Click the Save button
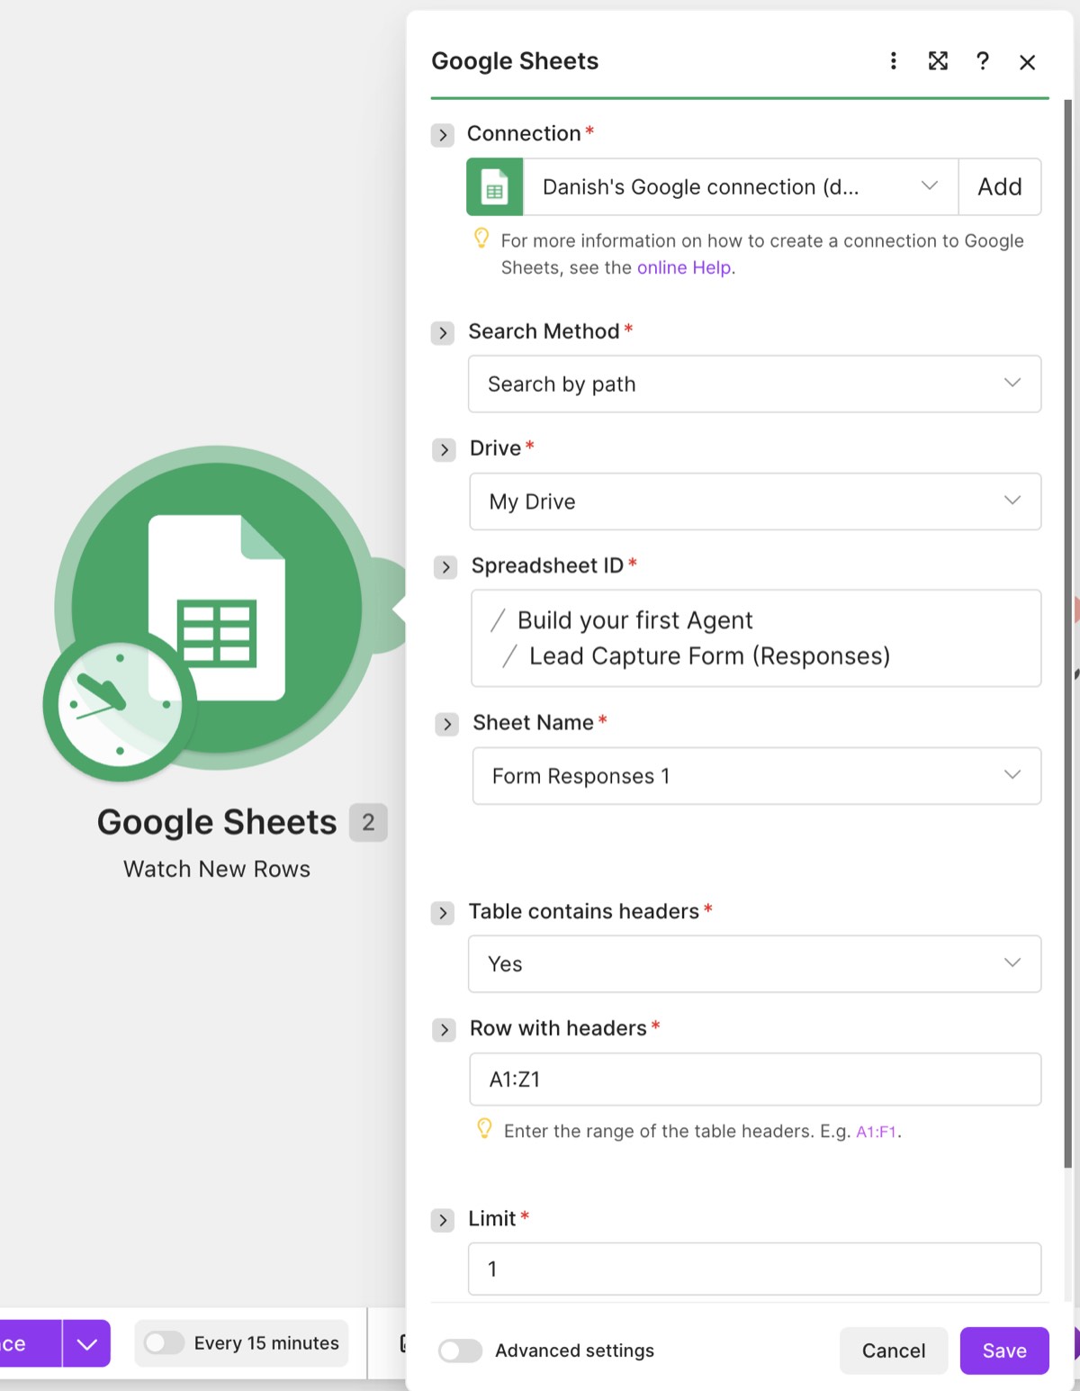Viewport: 1080px width, 1391px height. pos(1004,1350)
